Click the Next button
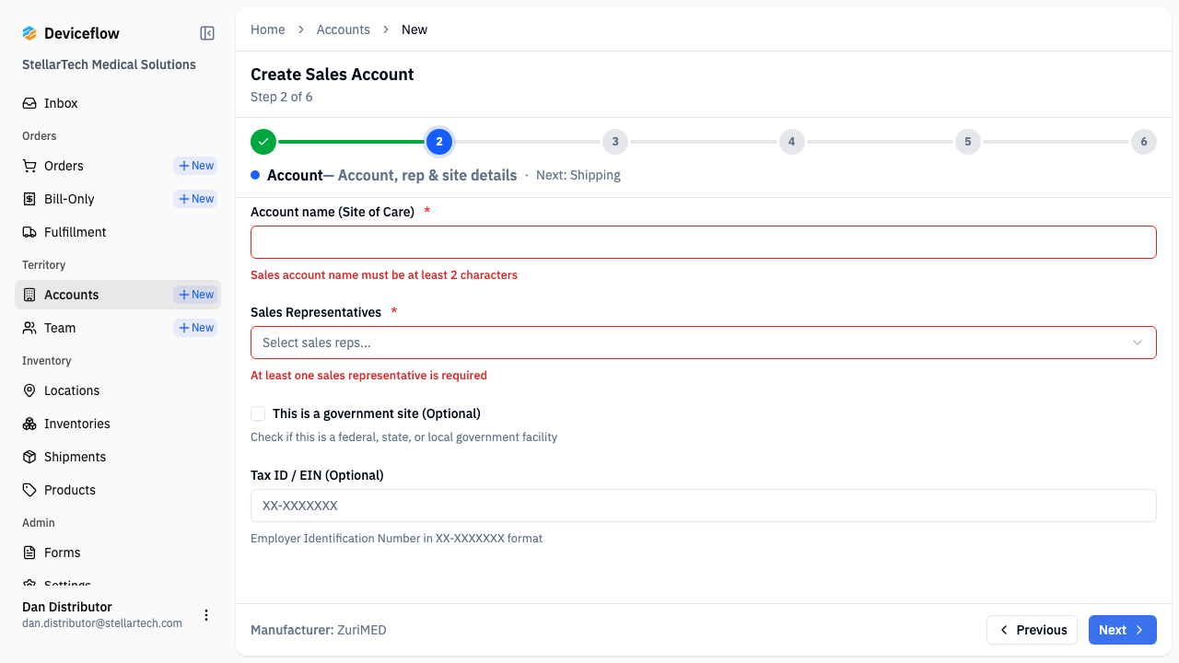1179x663 pixels. coord(1122,630)
